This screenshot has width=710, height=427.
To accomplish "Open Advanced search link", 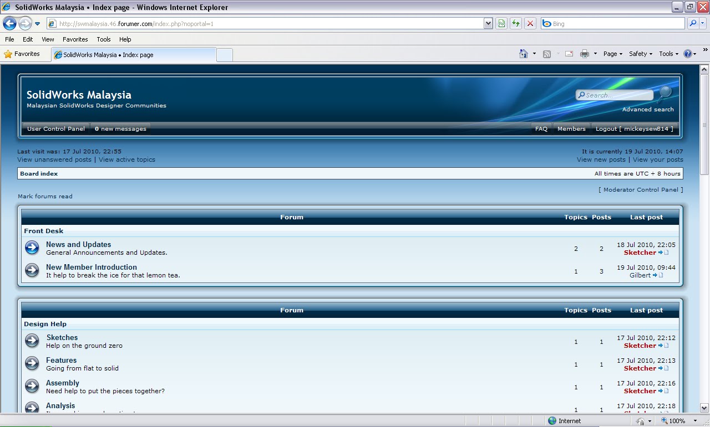I will pyautogui.click(x=648, y=109).
